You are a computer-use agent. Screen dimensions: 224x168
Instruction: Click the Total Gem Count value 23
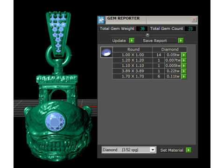tap(190, 29)
